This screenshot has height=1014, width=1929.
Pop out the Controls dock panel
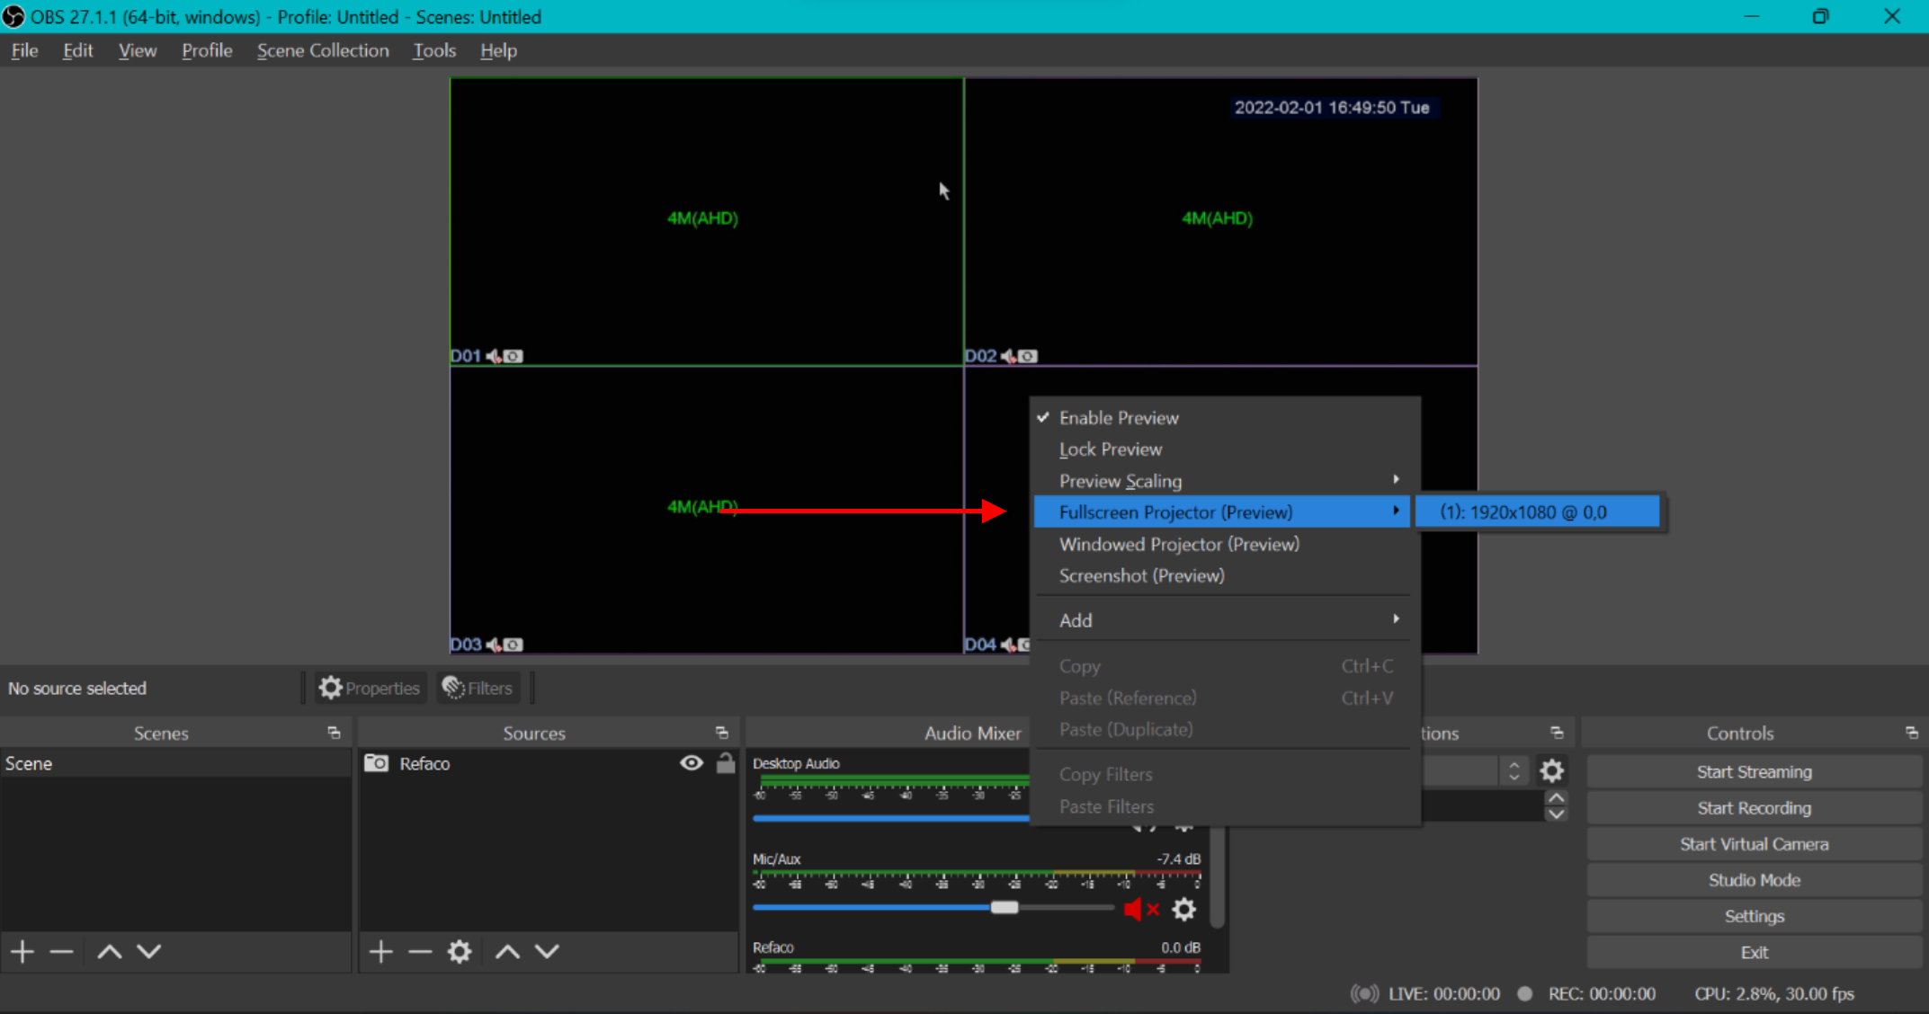pyautogui.click(x=1911, y=733)
